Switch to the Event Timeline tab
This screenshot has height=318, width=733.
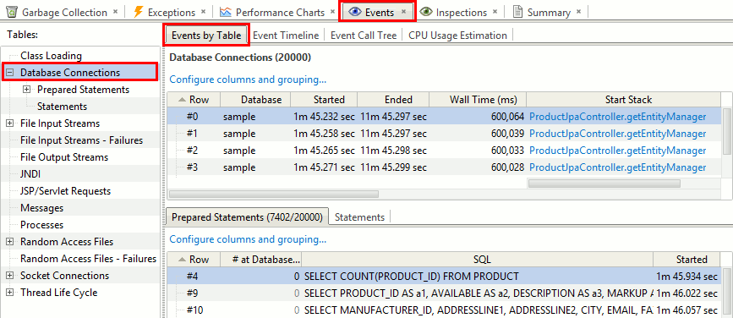pyautogui.click(x=286, y=35)
